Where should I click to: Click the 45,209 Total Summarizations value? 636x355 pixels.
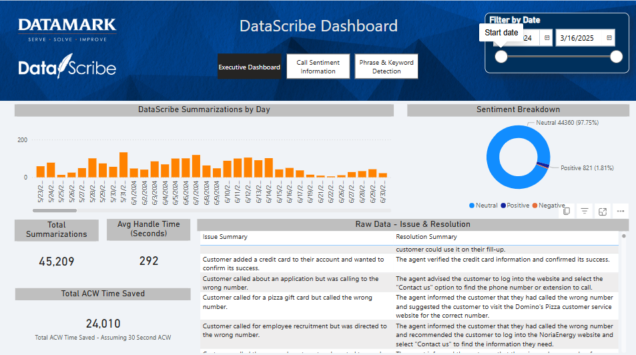pyautogui.click(x=56, y=262)
